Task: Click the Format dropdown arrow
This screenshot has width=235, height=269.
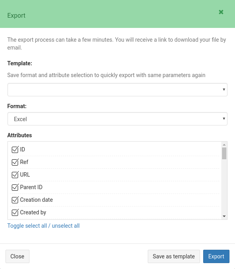Action: [224, 119]
